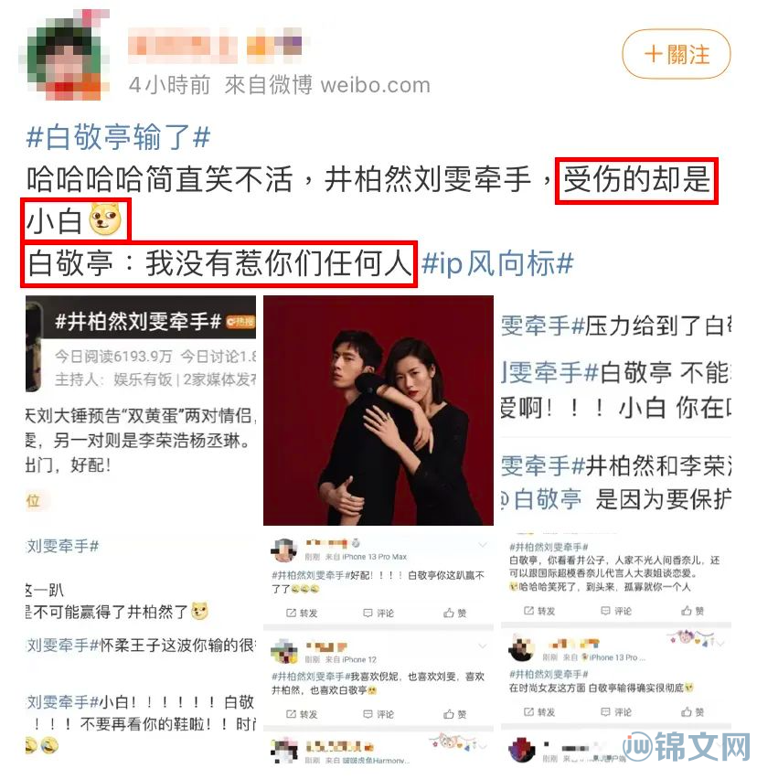Click the doge emoji after 小白
Screen dimensions: 757x779
[105, 219]
